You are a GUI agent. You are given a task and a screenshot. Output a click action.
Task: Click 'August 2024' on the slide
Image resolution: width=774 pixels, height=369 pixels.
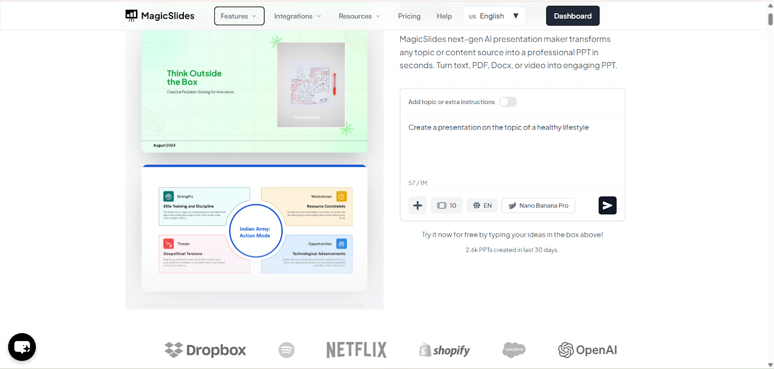(164, 145)
